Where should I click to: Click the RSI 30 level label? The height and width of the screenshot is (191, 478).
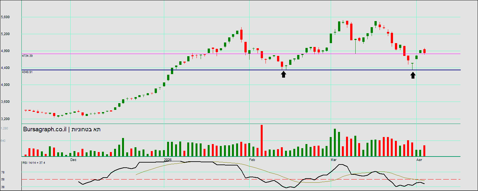point(3,187)
